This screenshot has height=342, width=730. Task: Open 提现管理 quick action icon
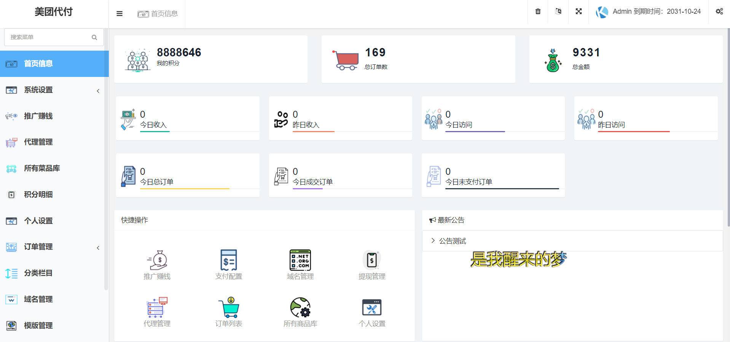[x=372, y=260]
